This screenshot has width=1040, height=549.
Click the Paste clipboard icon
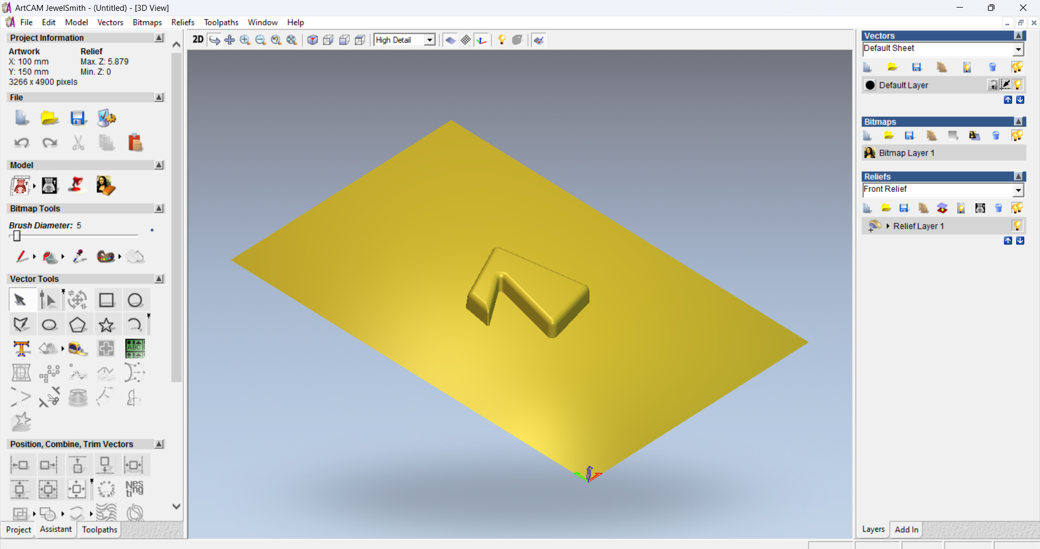[x=135, y=143]
